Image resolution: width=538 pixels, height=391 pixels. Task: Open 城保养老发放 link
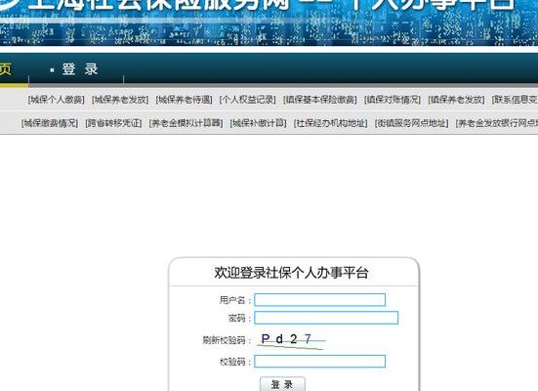(x=120, y=100)
